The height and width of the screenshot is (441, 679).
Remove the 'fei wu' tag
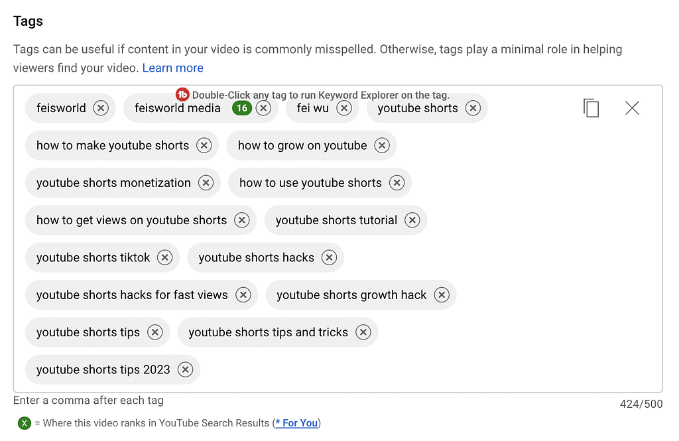(344, 108)
